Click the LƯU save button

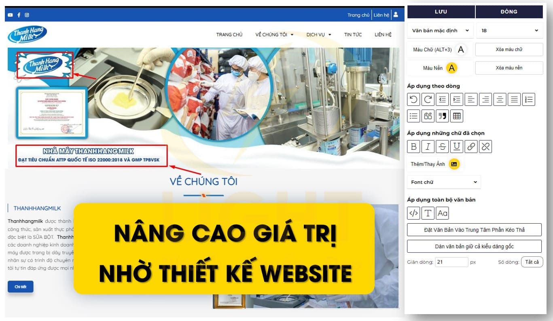click(441, 12)
